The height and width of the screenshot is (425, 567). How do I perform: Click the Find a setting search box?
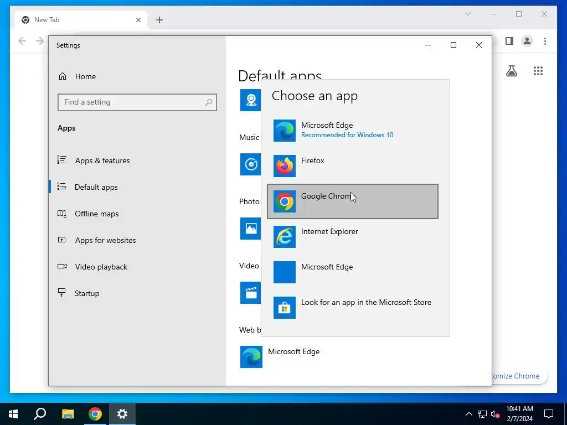coord(137,102)
